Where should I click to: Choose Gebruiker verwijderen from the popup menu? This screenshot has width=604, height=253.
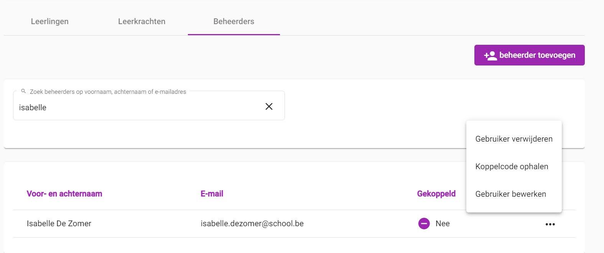514,139
